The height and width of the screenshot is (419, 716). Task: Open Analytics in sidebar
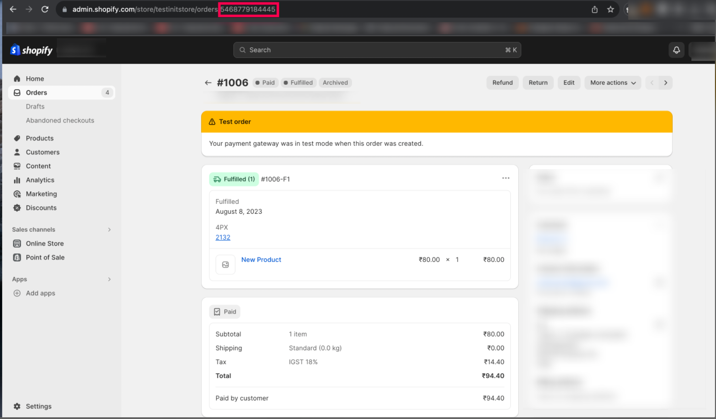tap(40, 180)
